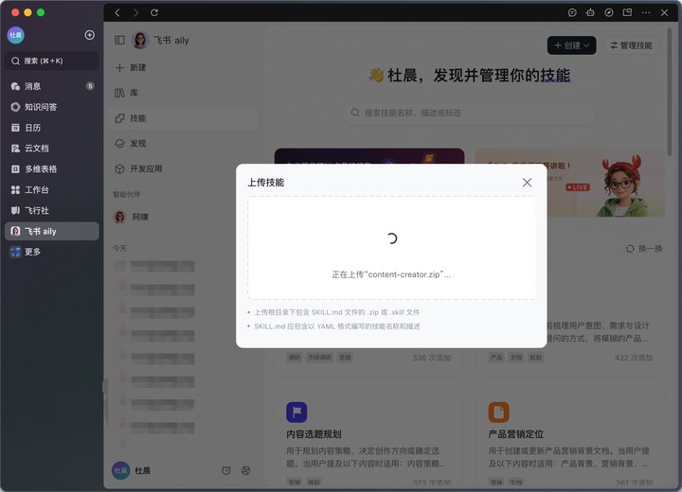Click the plus icon beside the avatar
The height and width of the screenshot is (492, 682).
click(90, 35)
